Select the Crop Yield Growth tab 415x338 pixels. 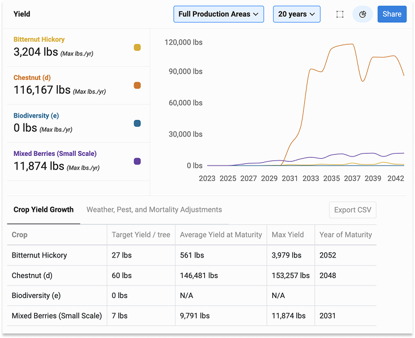[x=43, y=210]
